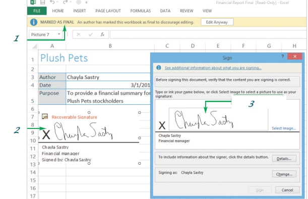Screen dimensions: 308x199
Task: Click the signature input box in Sign dialog
Action: pos(218,119)
